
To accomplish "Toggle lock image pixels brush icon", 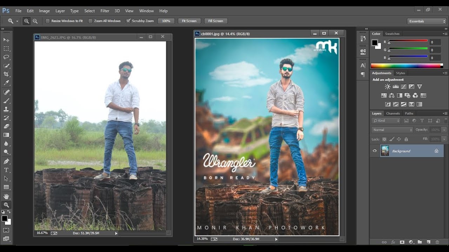I will point(392,139).
